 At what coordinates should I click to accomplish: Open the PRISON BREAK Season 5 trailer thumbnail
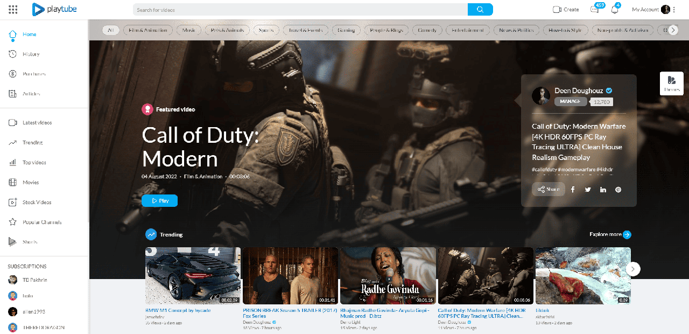point(290,275)
